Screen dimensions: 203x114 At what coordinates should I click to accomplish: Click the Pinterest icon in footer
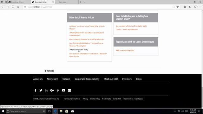tap(58, 90)
